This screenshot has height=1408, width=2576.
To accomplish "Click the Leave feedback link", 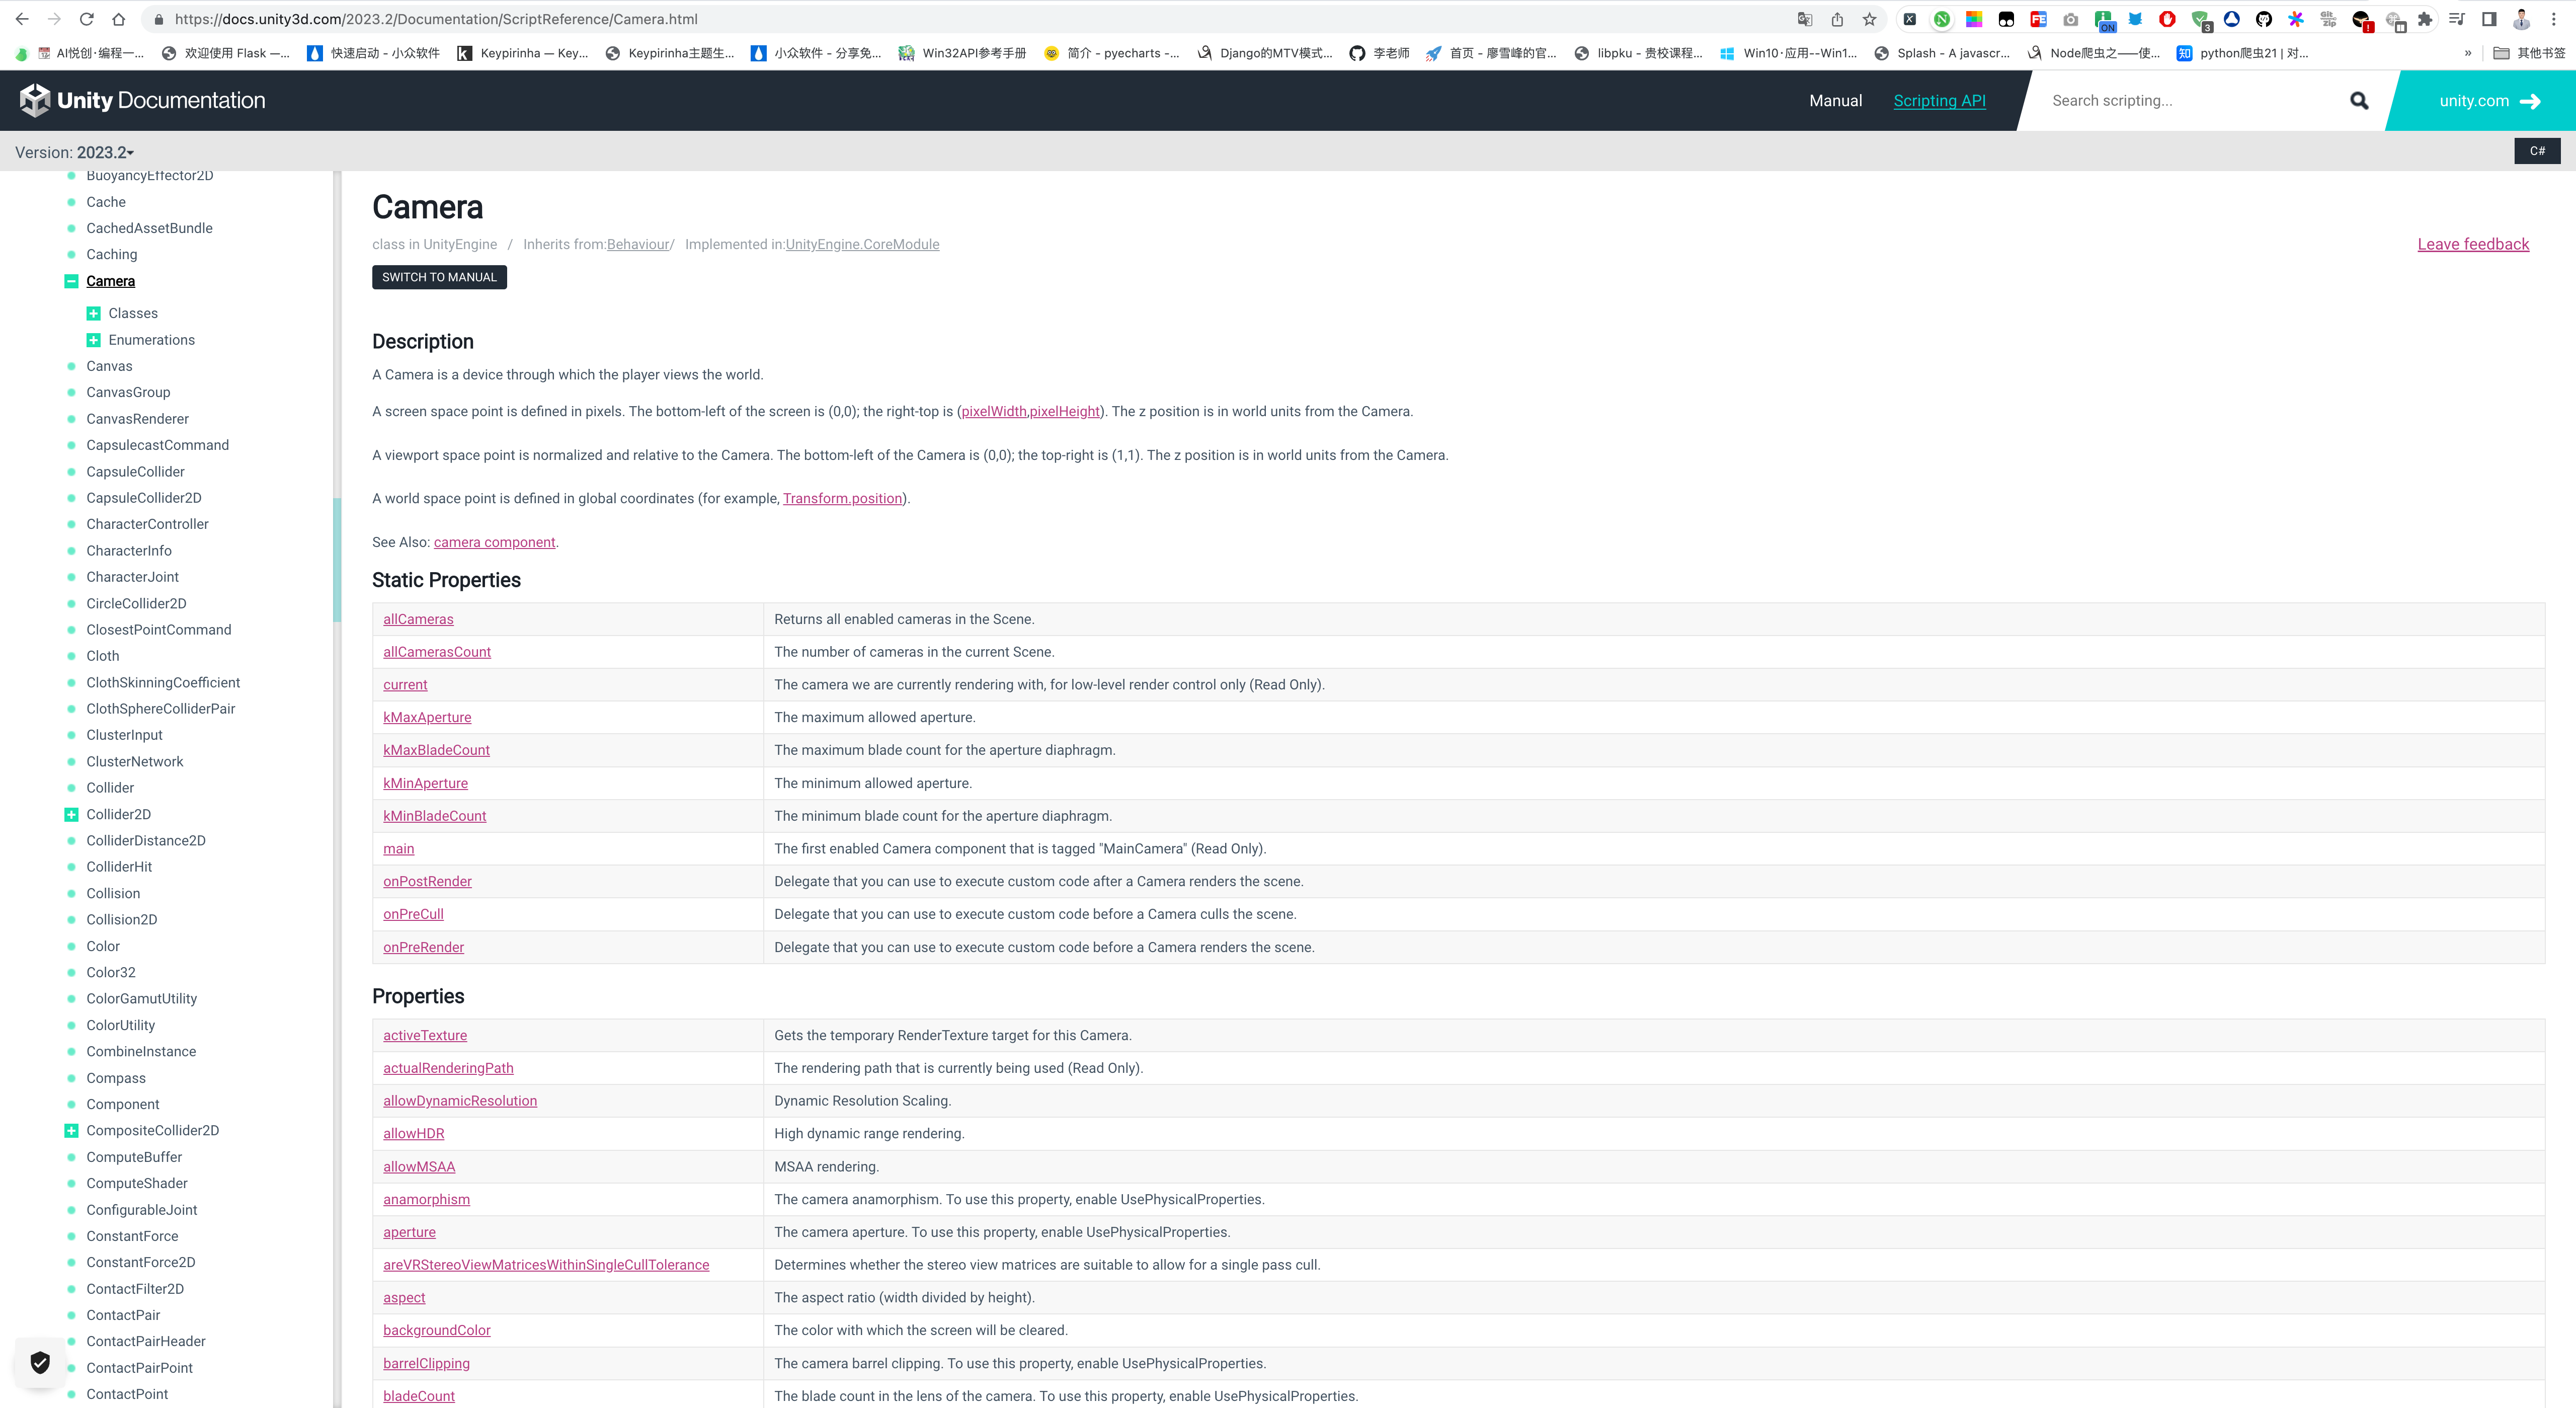I will 2473,244.
